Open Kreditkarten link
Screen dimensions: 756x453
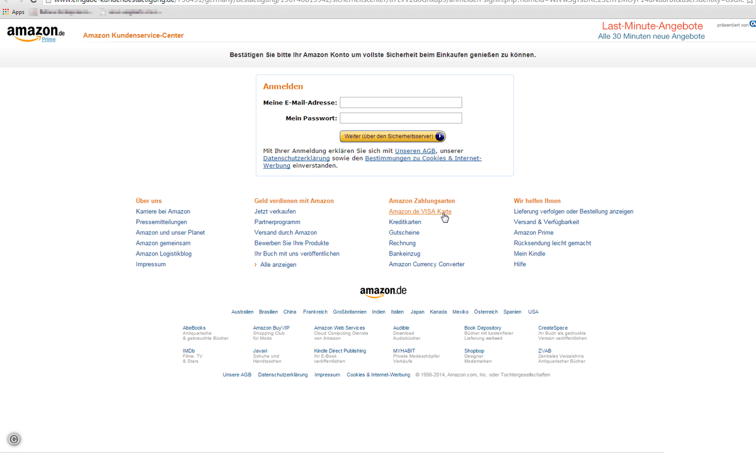coord(405,222)
